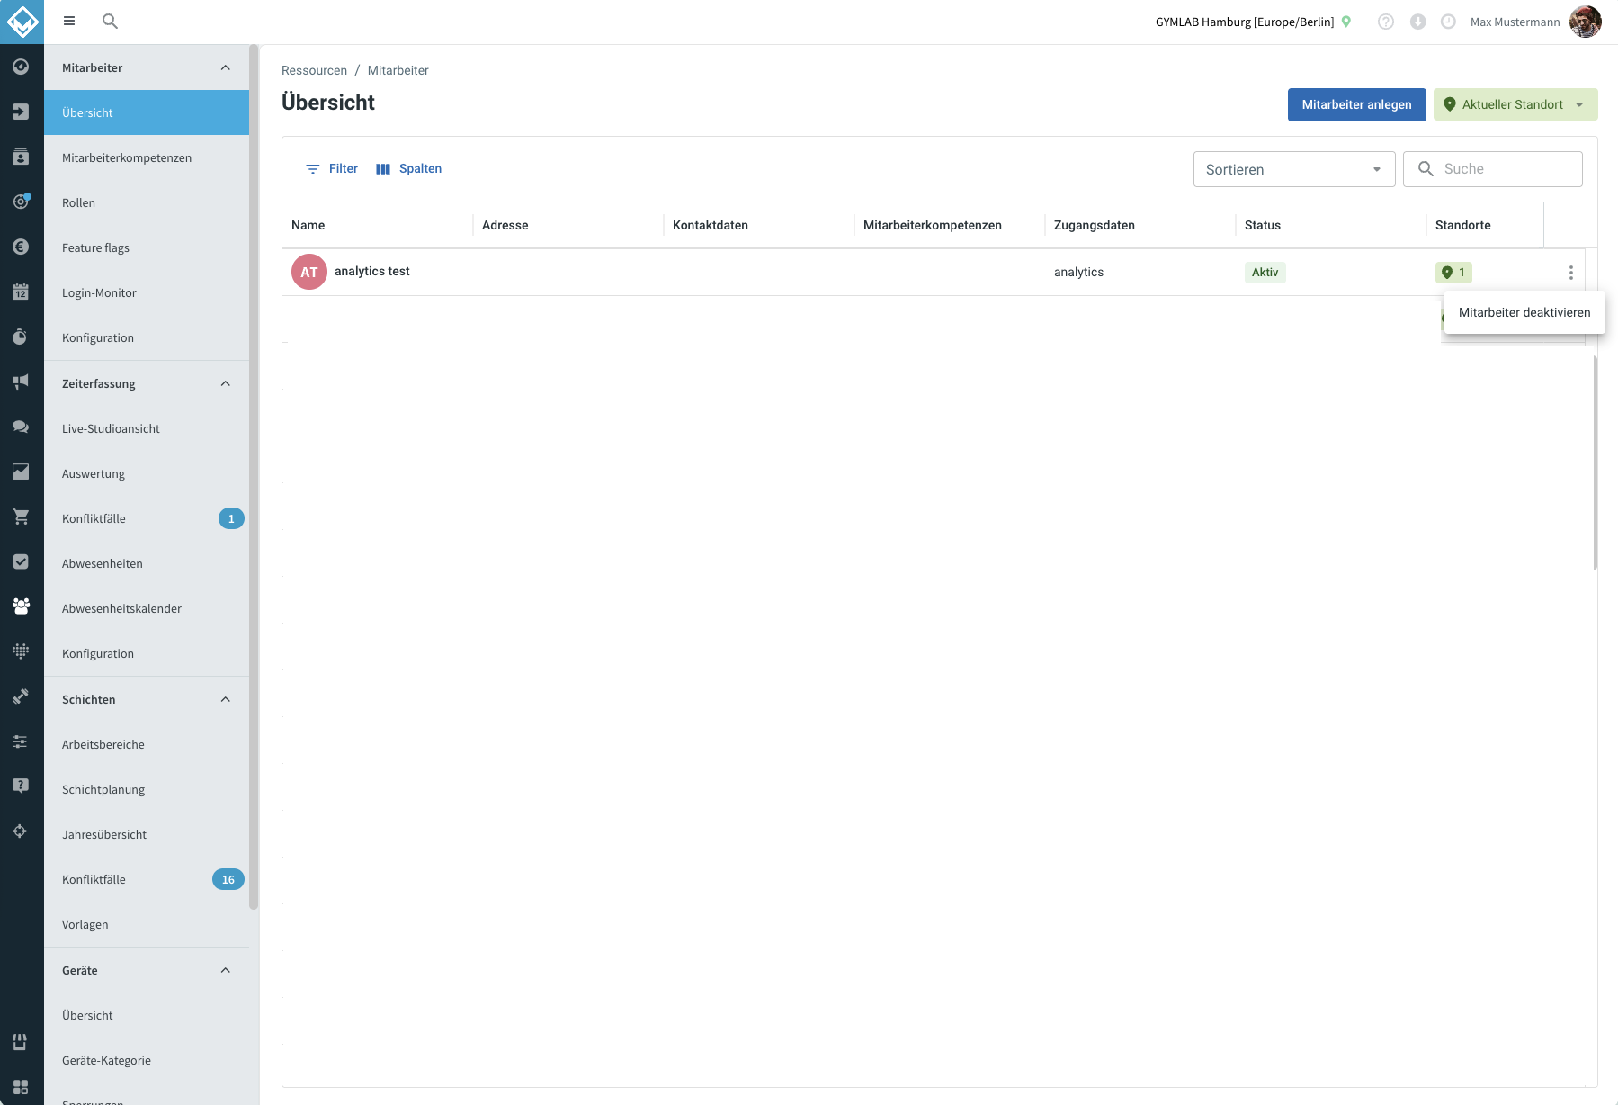
Task: Collapse the Mitarbeiter sidebar section
Action: click(226, 67)
